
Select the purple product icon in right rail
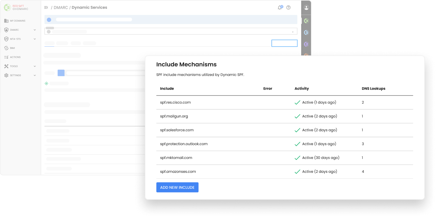click(306, 44)
